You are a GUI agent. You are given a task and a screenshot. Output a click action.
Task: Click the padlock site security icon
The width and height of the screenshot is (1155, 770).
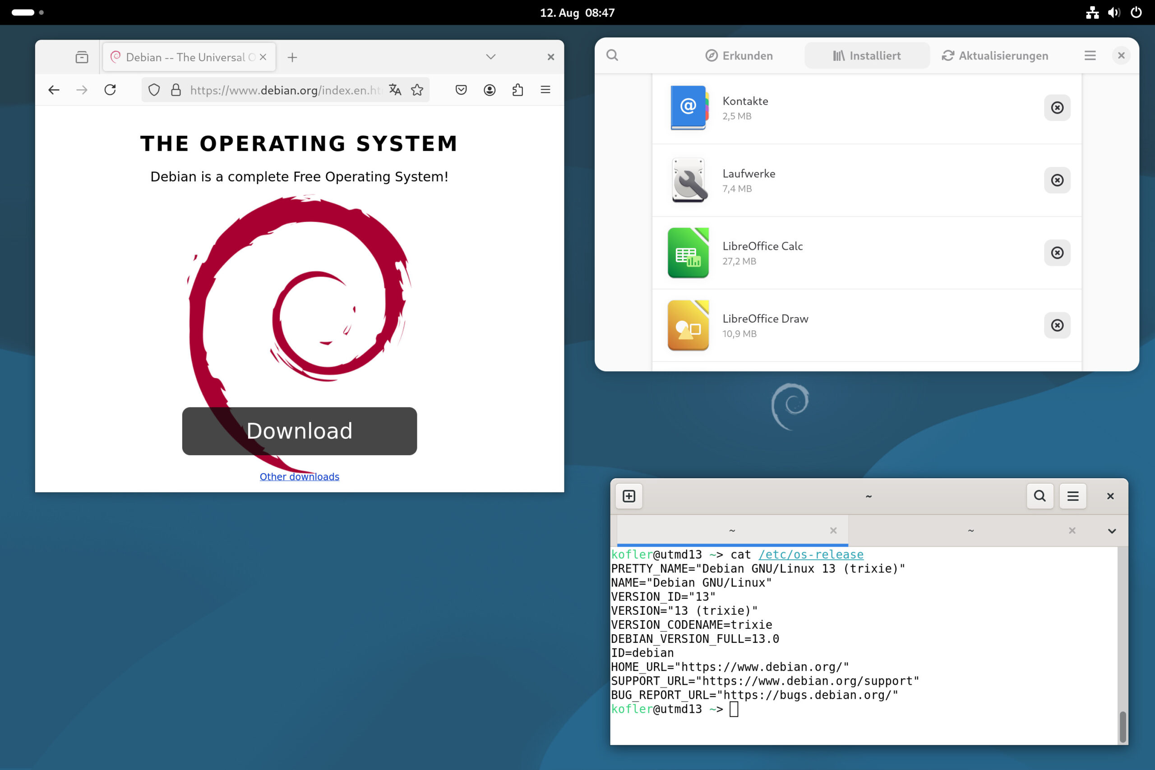click(176, 90)
